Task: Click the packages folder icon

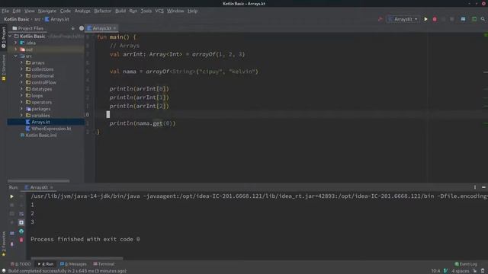Action: (28, 109)
